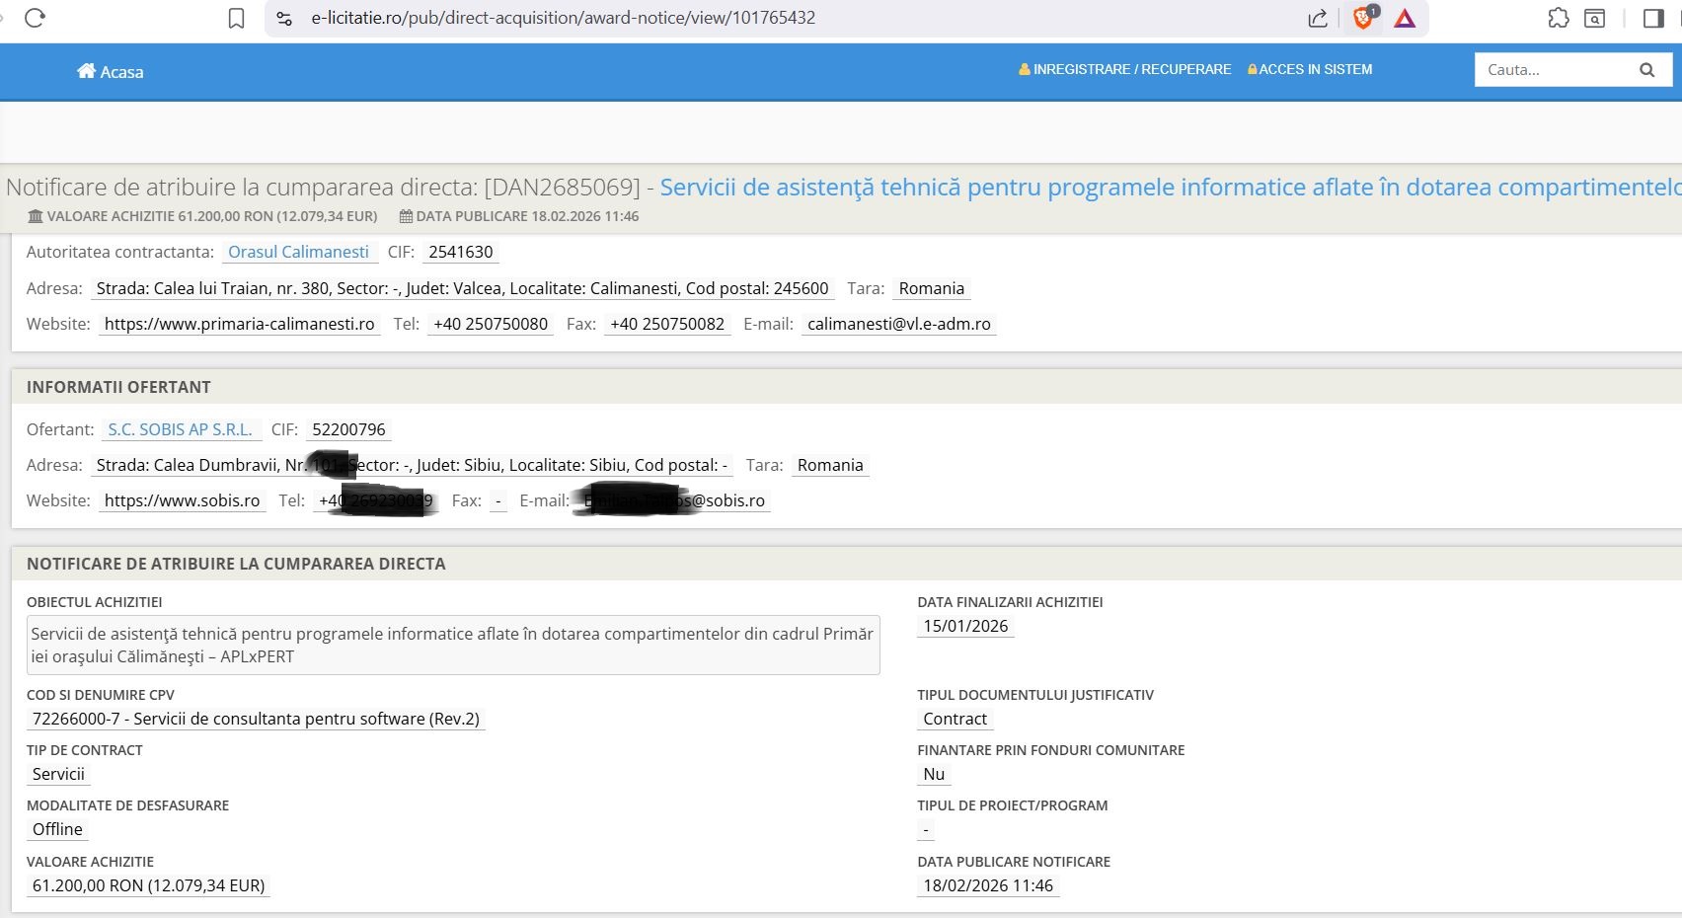1682x918 pixels.
Task: Open site information icon in address bar
Action: tap(284, 19)
